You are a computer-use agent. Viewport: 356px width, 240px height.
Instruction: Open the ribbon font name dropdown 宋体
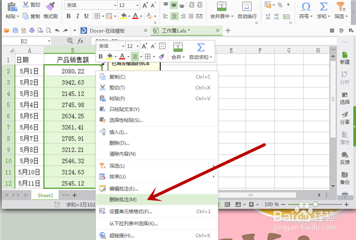click(115, 5)
